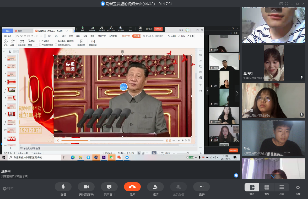
Task: Open the 共享窗口 share window option
Action: 109,187
